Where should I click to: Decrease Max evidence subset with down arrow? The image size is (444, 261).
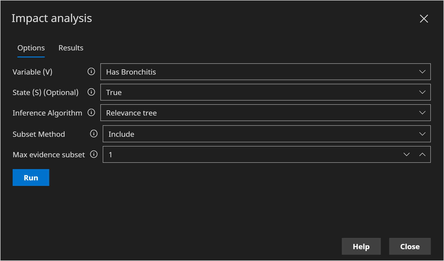[406, 154]
